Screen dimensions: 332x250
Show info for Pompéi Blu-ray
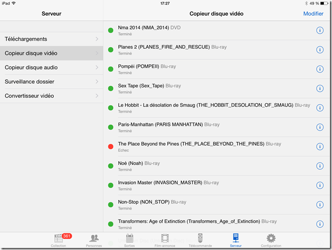point(320,69)
